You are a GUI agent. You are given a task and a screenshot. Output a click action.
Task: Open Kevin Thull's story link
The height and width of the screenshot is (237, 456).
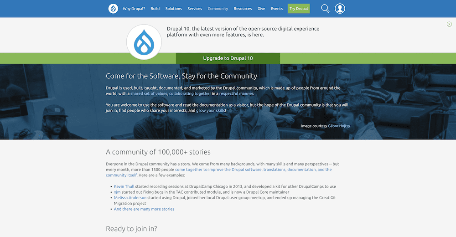click(x=124, y=186)
